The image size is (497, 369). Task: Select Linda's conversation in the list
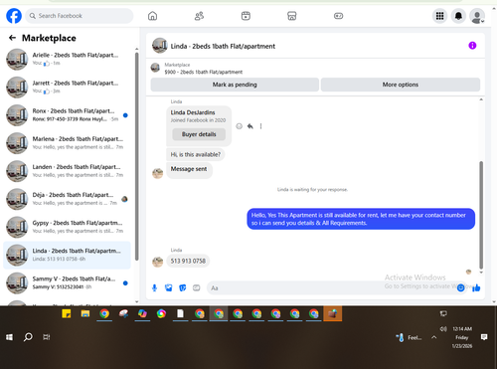67,255
